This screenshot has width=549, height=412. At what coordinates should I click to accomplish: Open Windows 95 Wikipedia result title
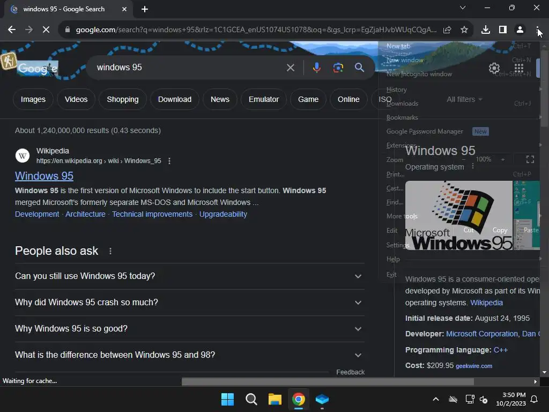click(44, 176)
